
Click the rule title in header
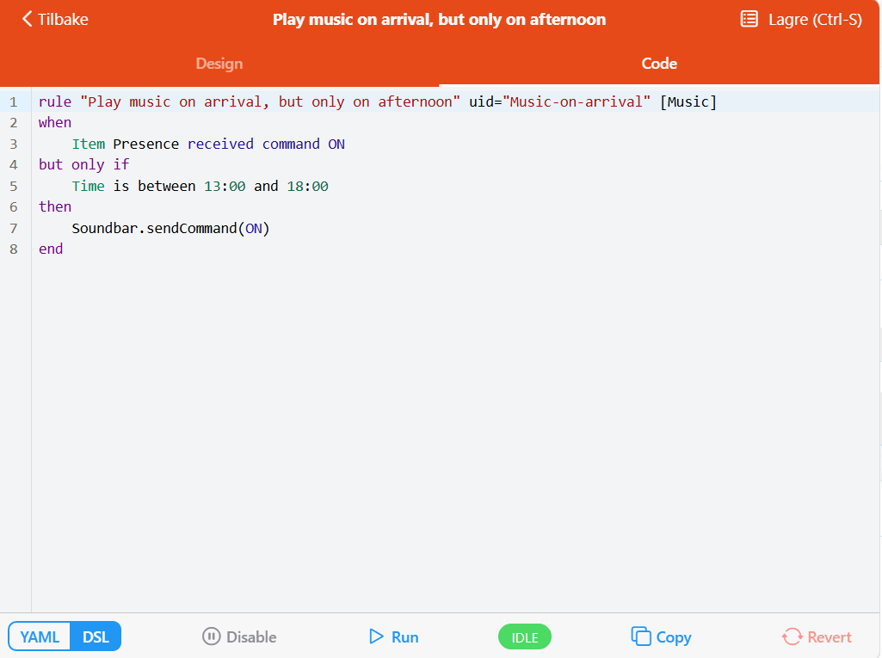(440, 19)
